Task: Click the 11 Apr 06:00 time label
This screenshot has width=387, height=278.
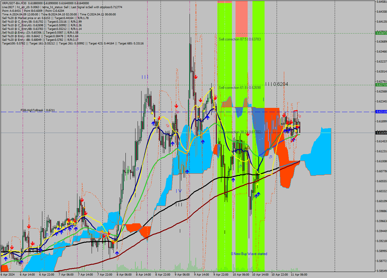Action: point(298,275)
